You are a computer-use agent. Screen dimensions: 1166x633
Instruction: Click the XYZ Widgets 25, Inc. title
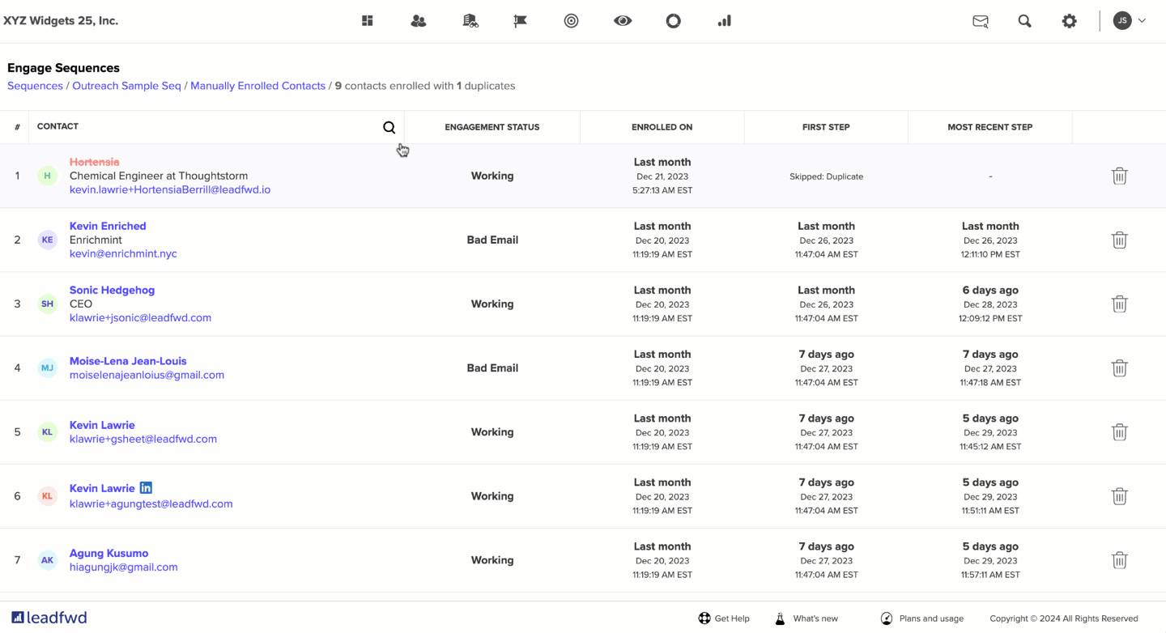(x=61, y=21)
